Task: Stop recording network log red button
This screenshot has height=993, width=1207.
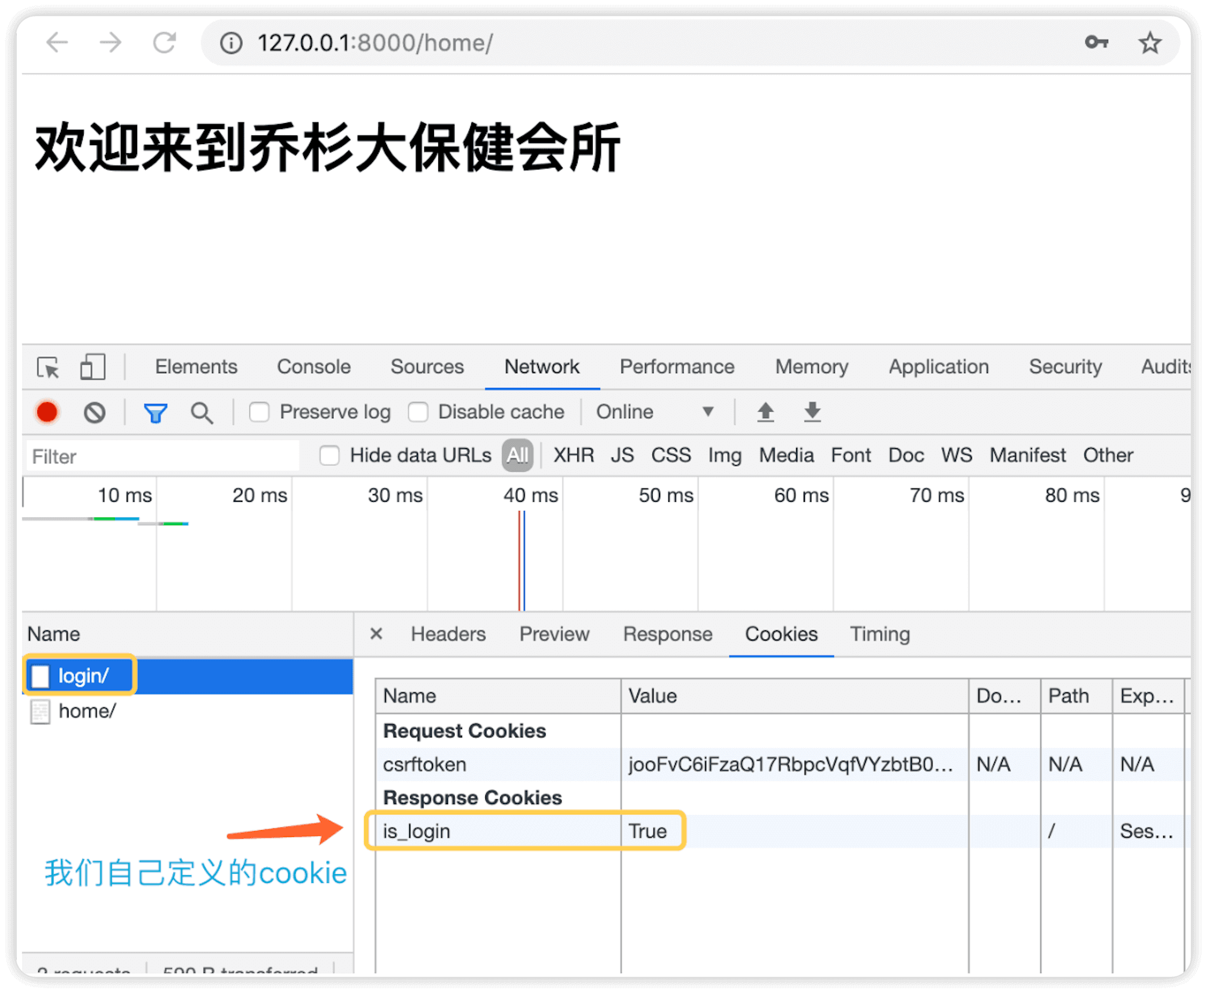Action: coord(47,412)
